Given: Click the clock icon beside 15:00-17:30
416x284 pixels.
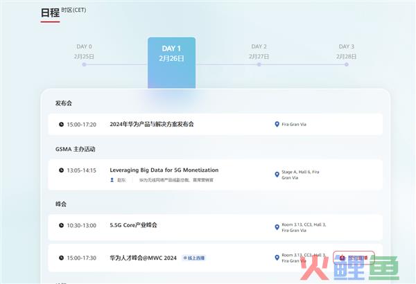Looking at the screenshot, I should pos(61,258).
